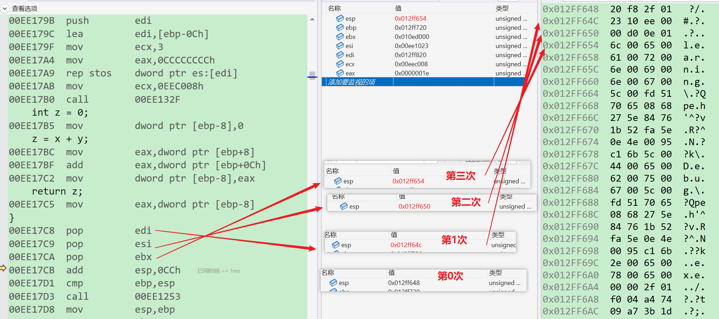Screen dimensions: 719x319
Task: Click source line return z;
Action: click(x=57, y=191)
